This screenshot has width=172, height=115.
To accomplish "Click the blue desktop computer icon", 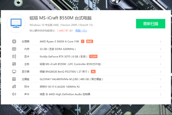I will (x=16, y=23).
